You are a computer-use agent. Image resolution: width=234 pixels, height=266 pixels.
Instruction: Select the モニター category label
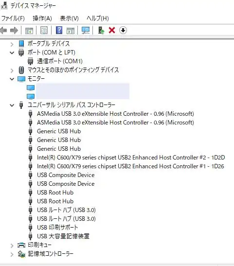pos(36,79)
